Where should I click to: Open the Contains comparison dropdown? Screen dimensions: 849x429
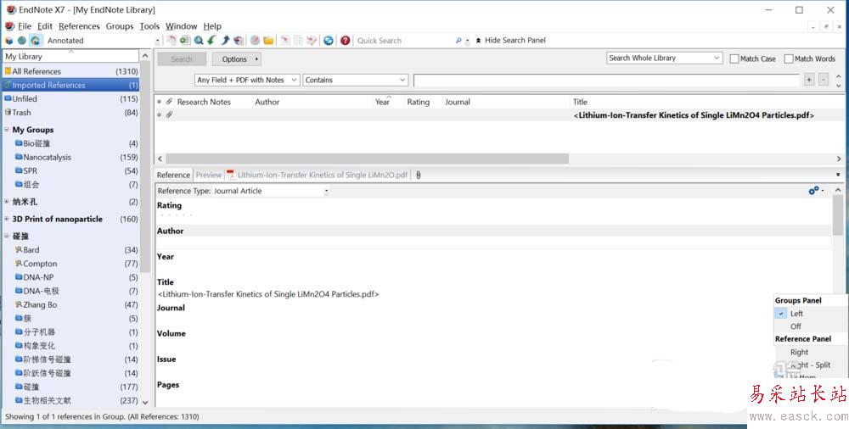[x=355, y=80]
